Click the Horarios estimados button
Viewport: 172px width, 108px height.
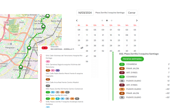point(132,59)
